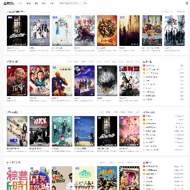The width and height of the screenshot is (190, 190).
Task: Open the FIGHTING YOUTH poster thumbnail
Action: [40, 31]
